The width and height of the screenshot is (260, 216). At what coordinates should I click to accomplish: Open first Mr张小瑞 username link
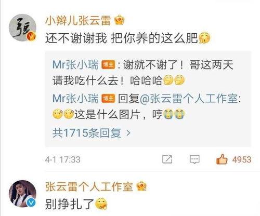click(75, 64)
